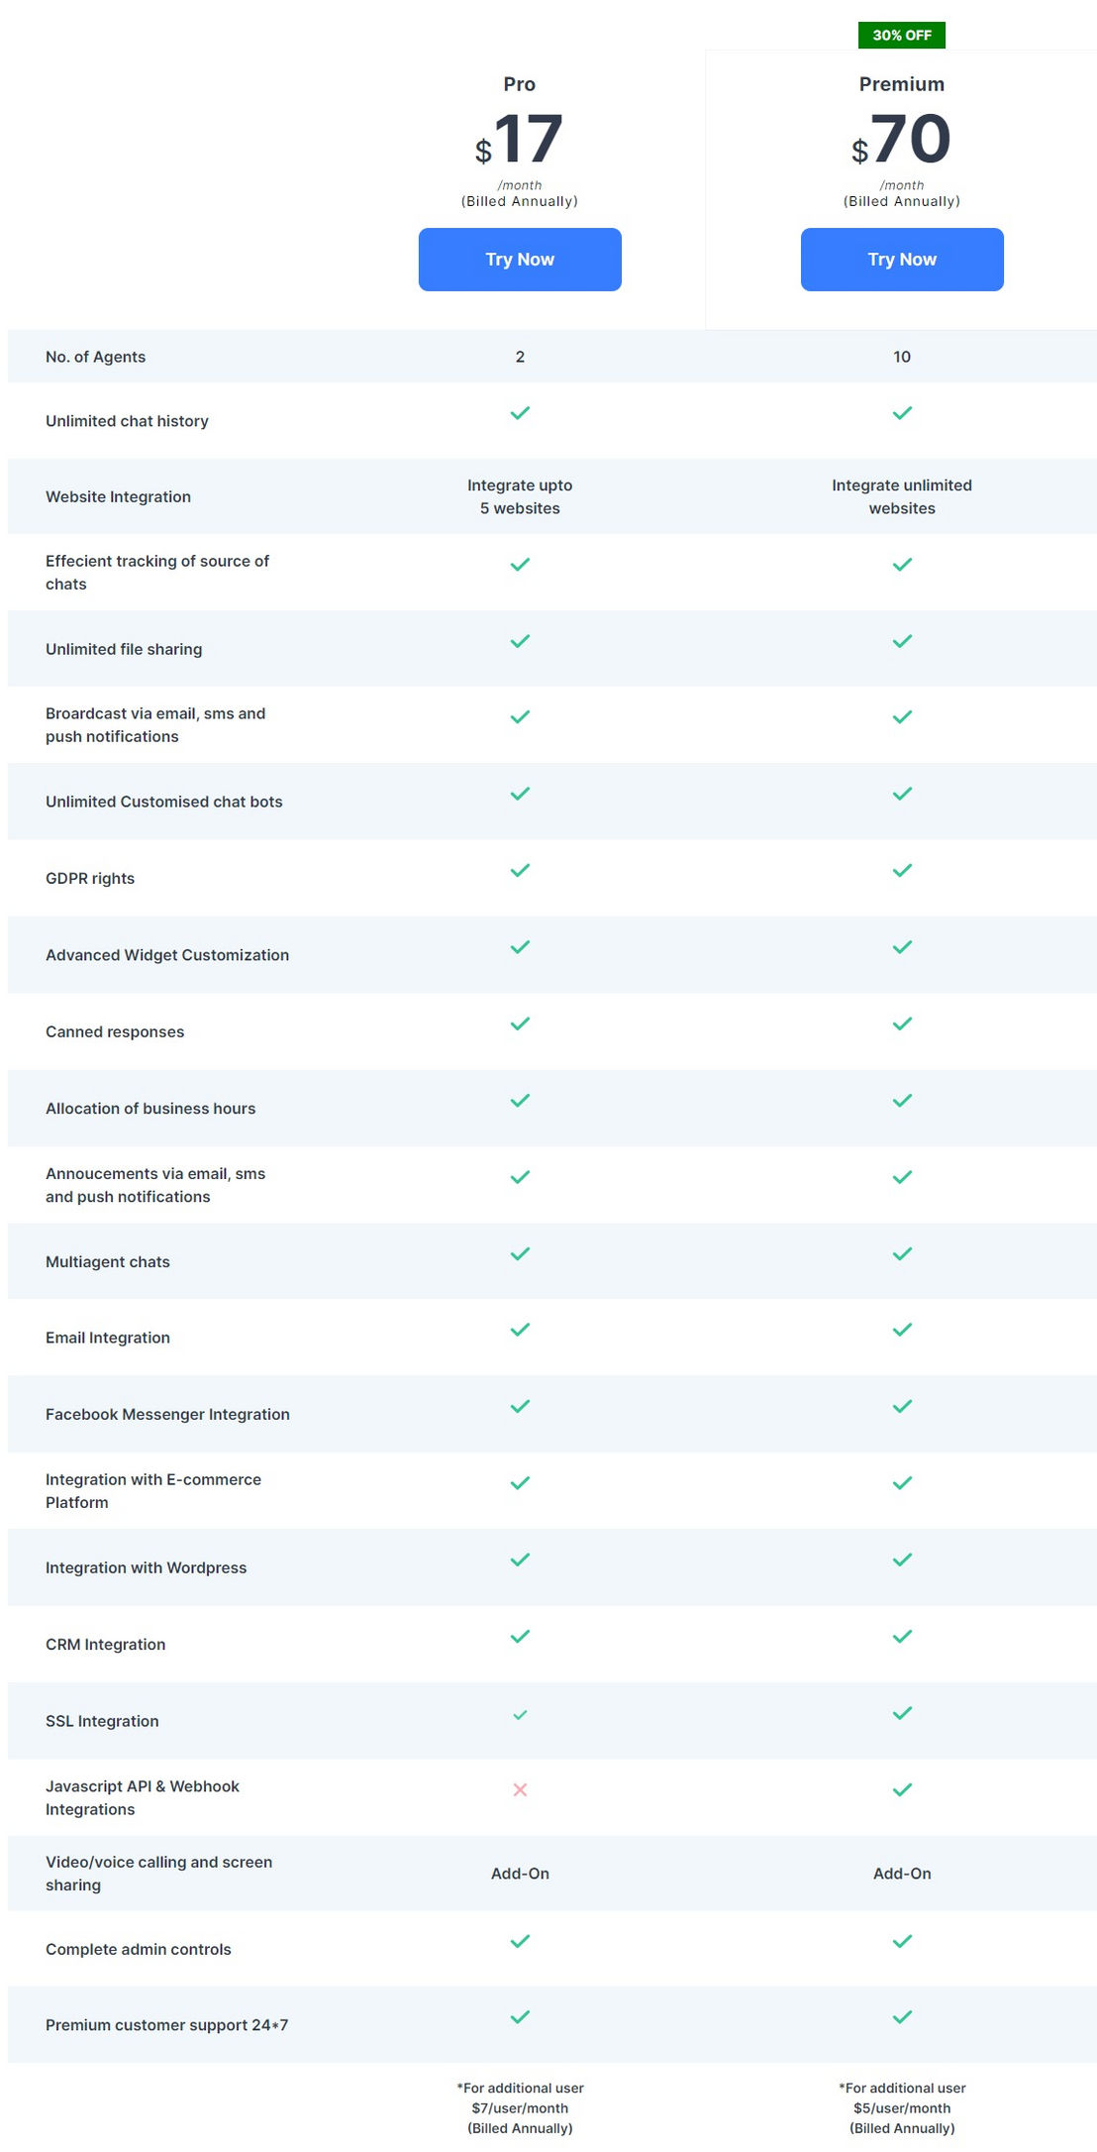Click the 30% OFF badge
Screen dimensions: 1097x2152
pyautogui.click(x=902, y=35)
